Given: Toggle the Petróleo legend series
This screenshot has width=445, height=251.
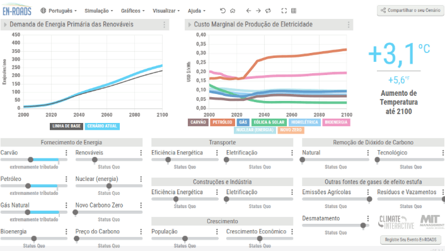Looking at the screenshot, I should pos(222,122).
